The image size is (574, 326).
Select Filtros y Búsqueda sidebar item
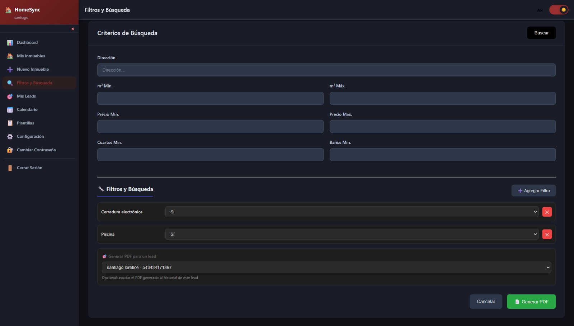[x=34, y=83]
